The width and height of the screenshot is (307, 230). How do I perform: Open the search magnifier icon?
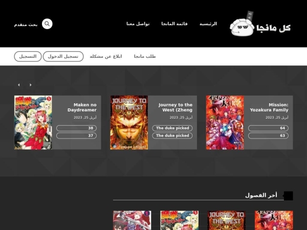coord(47,24)
